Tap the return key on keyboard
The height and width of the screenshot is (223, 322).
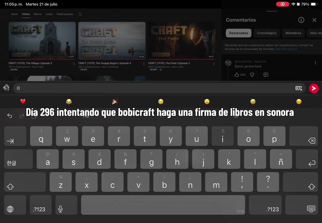click(307, 159)
